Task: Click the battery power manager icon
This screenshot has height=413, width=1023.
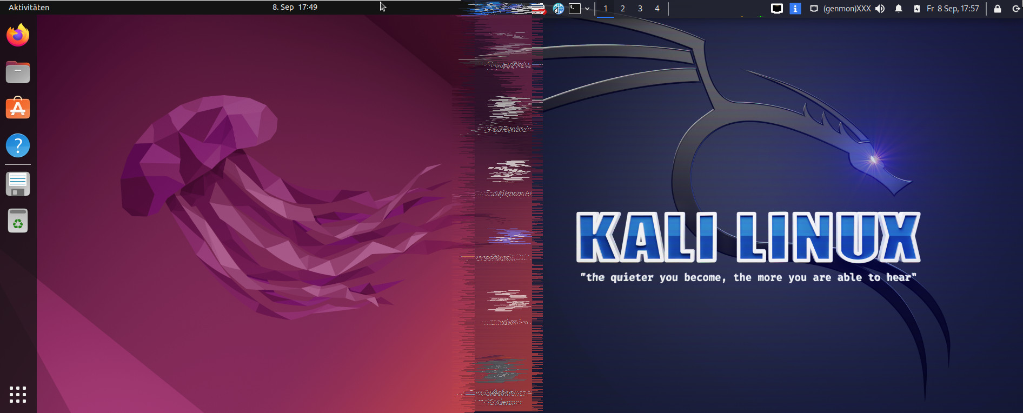Action: click(917, 9)
